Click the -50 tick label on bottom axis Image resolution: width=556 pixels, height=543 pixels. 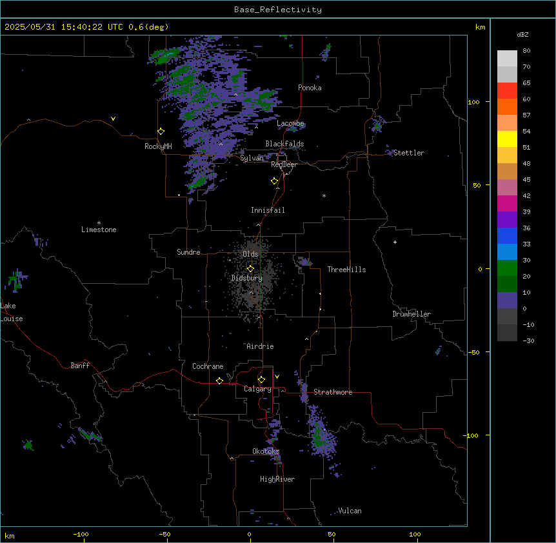point(164,534)
